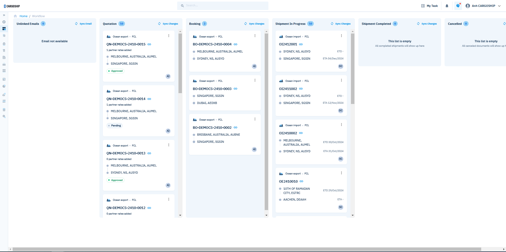The width and height of the screenshot is (506, 252).
Task: Click Sync Email in Unlinked Emails column
Action: [83, 24]
